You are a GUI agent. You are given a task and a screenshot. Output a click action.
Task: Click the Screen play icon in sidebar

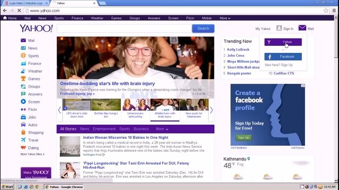tap(23, 101)
